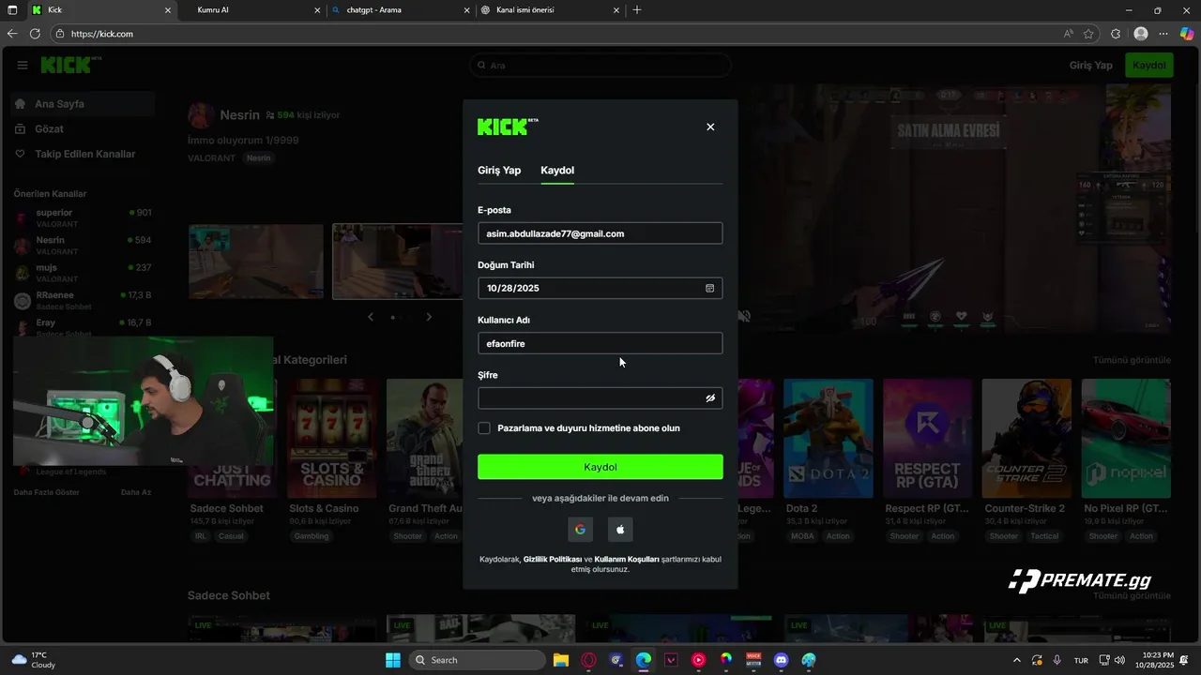
Task: Open Opera browser from taskbar
Action: 589,660
